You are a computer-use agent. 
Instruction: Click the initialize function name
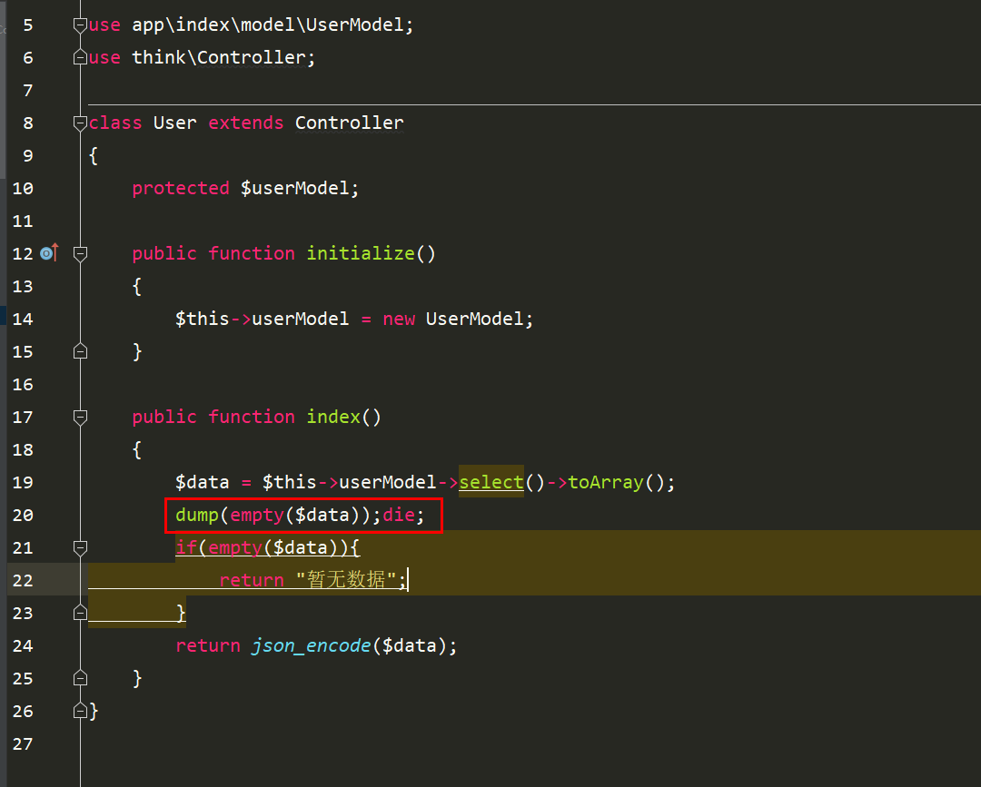pyautogui.click(x=361, y=253)
